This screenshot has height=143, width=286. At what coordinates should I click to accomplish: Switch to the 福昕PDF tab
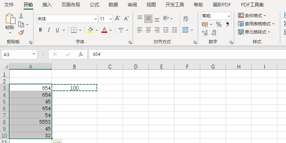pos(222,5)
